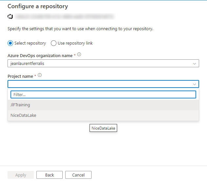Click the info icon next to Project name
207x186 pixels.
click(x=40, y=75)
